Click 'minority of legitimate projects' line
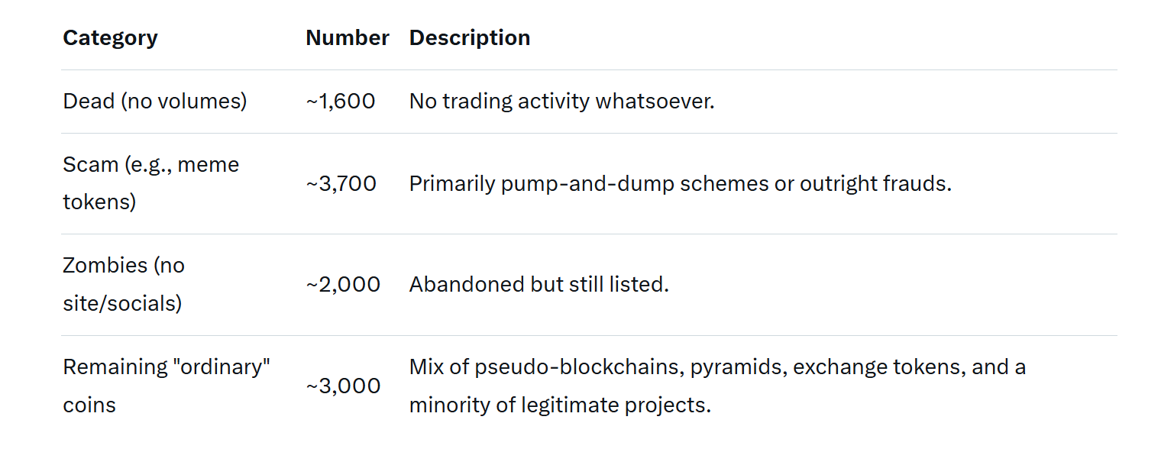The height and width of the screenshot is (465, 1174). [559, 405]
